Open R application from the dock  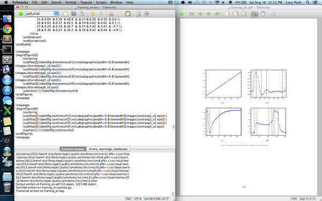7,80
